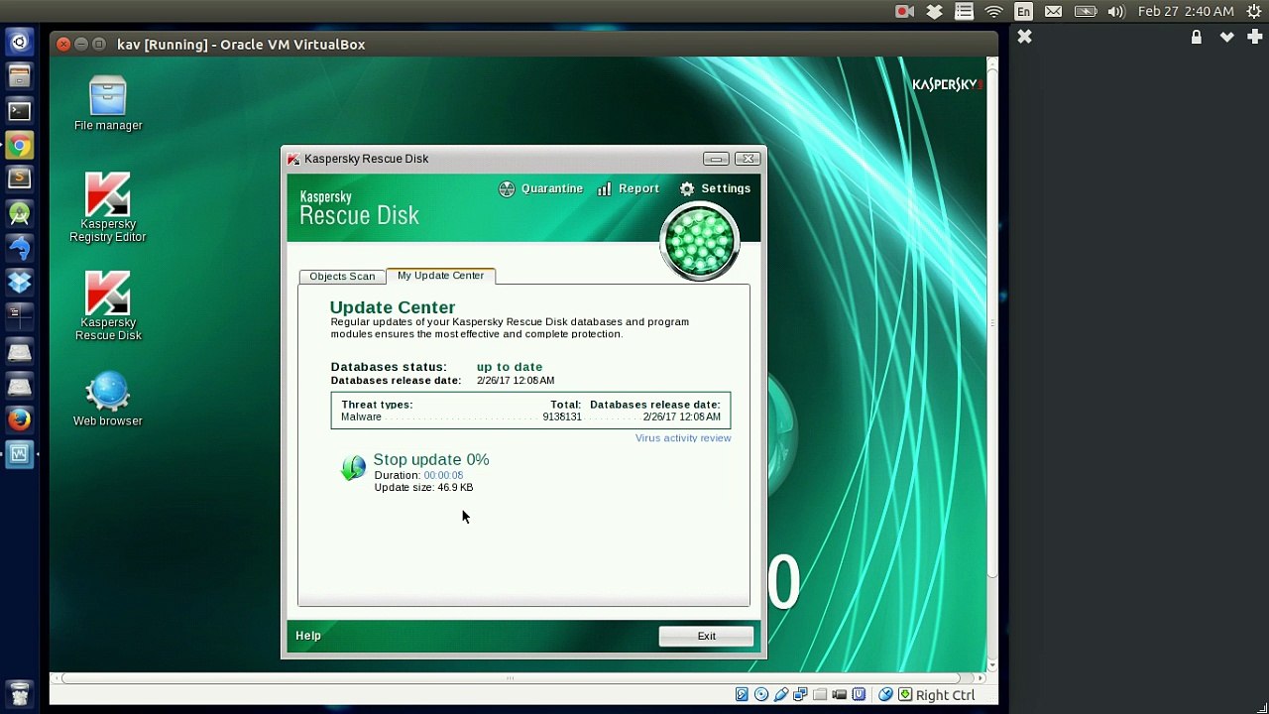Image resolution: width=1269 pixels, height=714 pixels.
Task: Launch Kaspersky Registry Editor desktop icon
Action: (x=108, y=207)
